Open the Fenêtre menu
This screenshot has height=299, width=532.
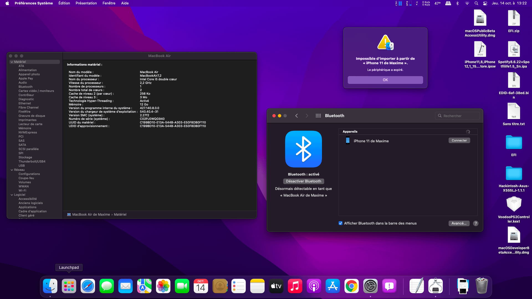coord(109,3)
